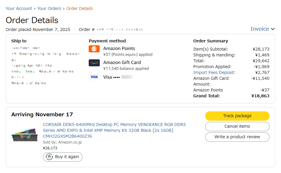Open the Invoice menu
This screenshot has height=173, width=281.
click(260, 29)
